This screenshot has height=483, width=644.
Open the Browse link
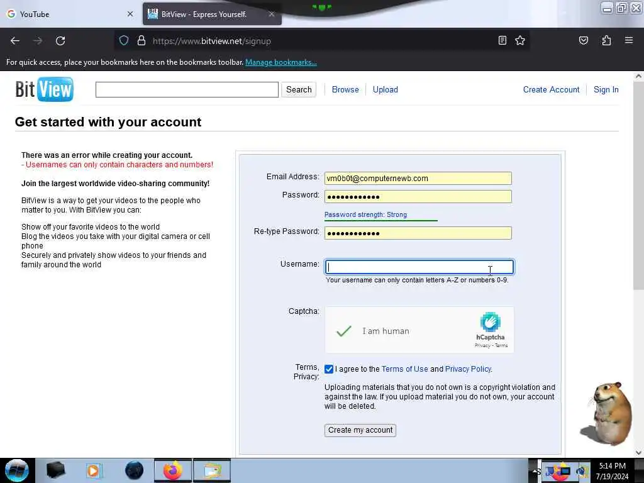pos(345,89)
